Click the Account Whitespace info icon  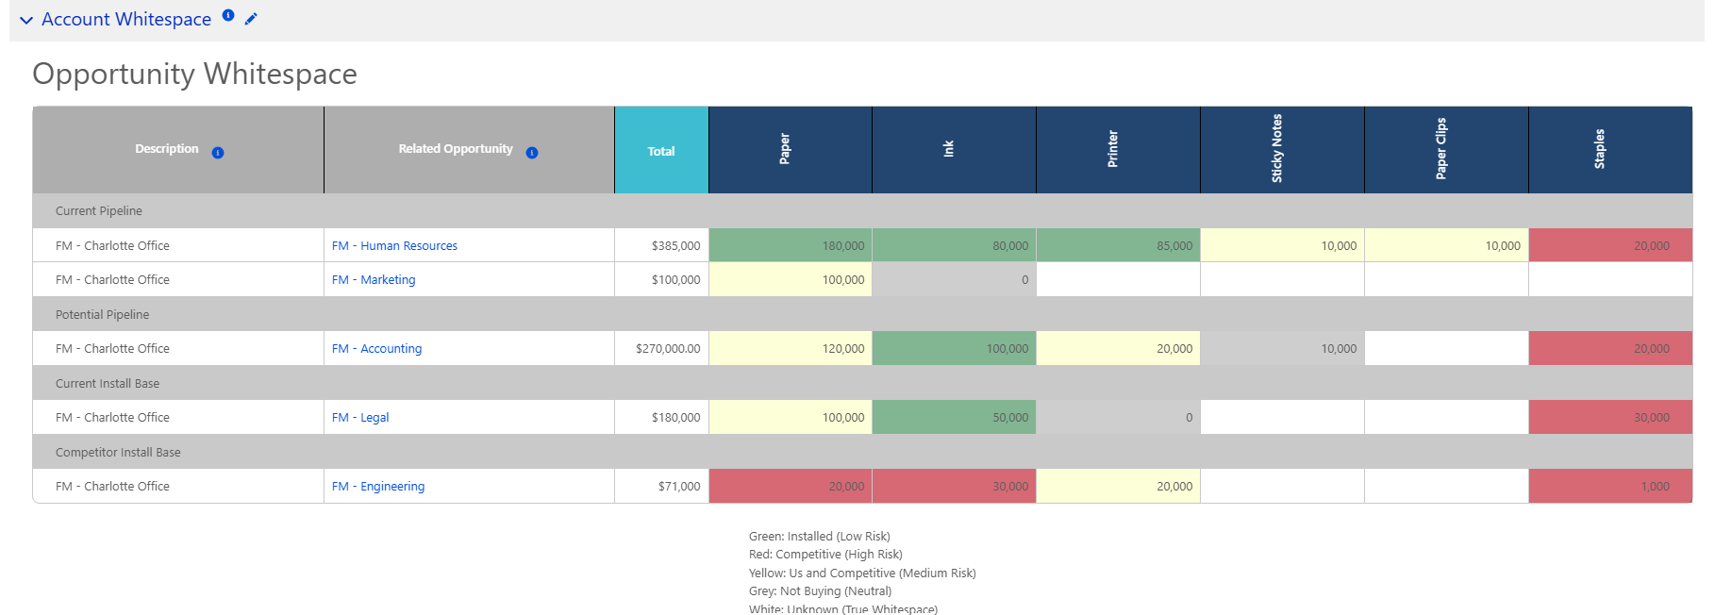(228, 15)
